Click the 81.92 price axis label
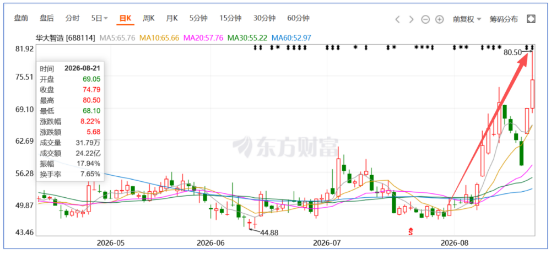Image resolution: width=551 pixels, height=254 pixels. (x=25, y=48)
